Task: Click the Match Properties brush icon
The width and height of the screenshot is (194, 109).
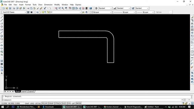Action: point(38,8)
